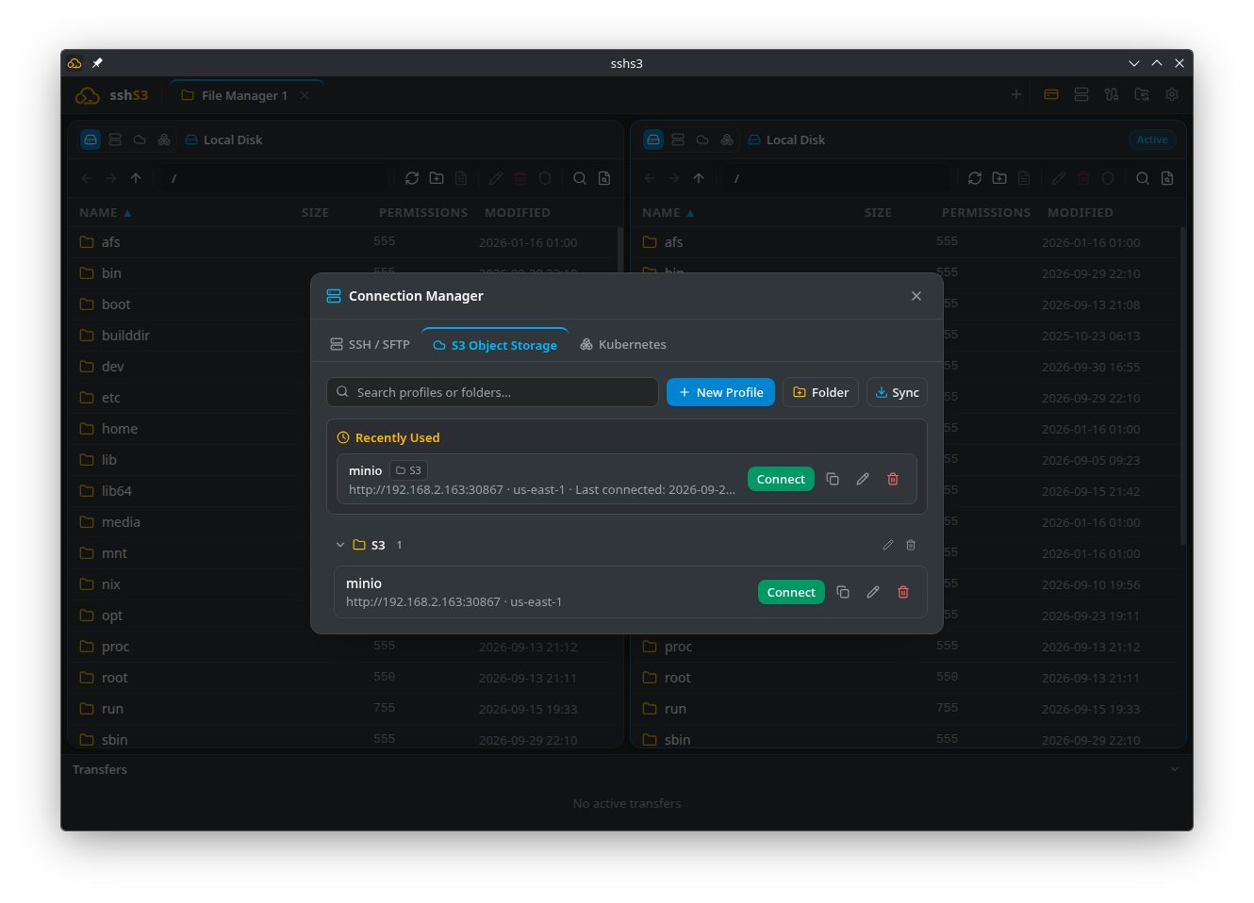Select S3 Object Storage tab
Image resolution: width=1254 pixels, height=903 pixels.
(x=495, y=345)
